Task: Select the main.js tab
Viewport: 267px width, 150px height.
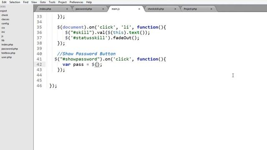Action: (x=116, y=9)
